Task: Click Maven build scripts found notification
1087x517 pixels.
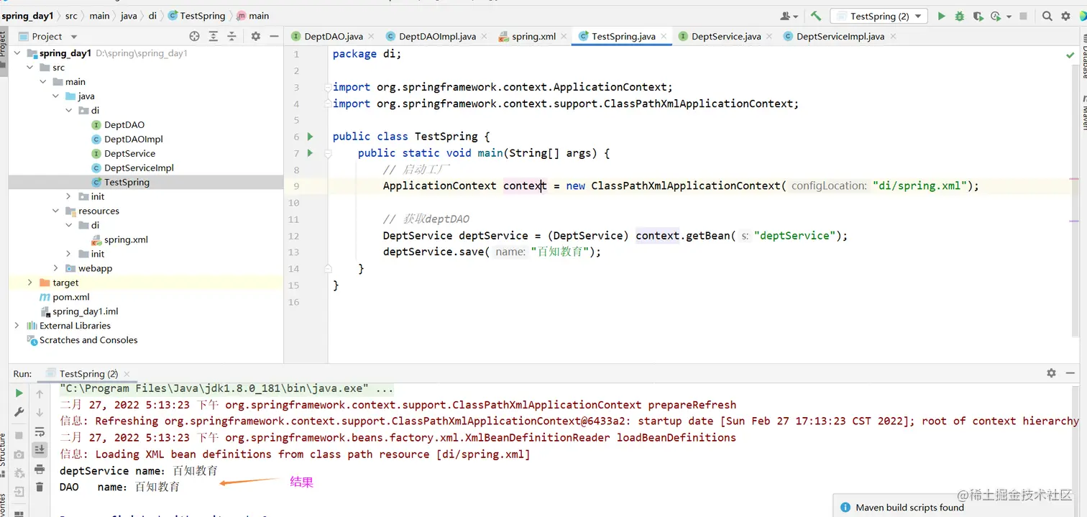Action: [909, 508]
